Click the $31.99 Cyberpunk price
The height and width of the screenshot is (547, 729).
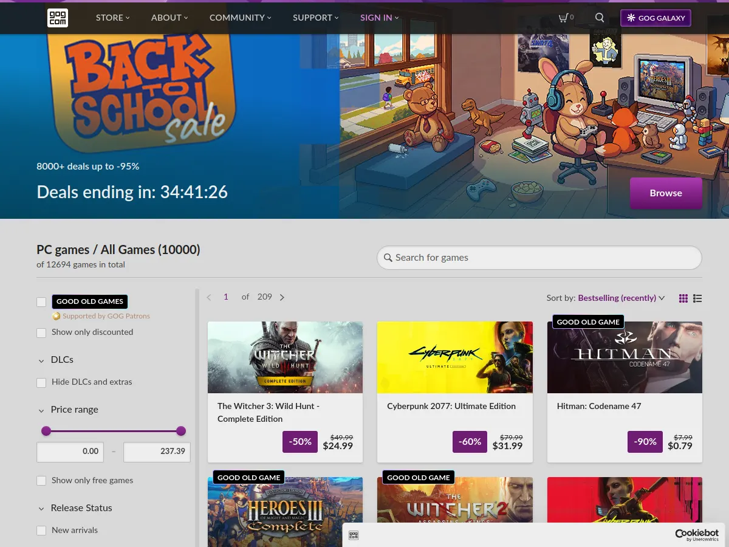(507, 446)
